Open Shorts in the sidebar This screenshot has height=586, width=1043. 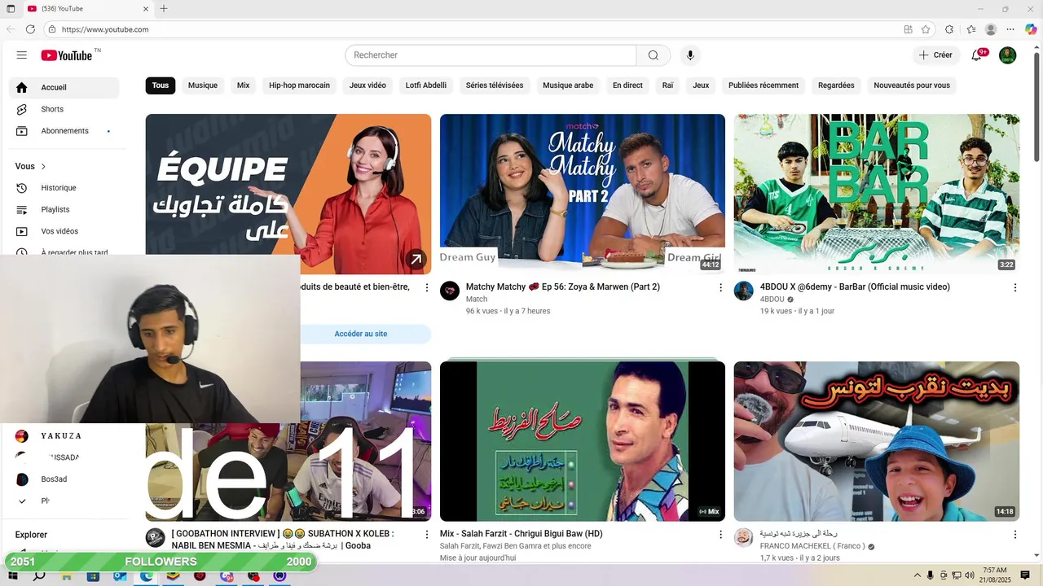[x=64, y=109]
